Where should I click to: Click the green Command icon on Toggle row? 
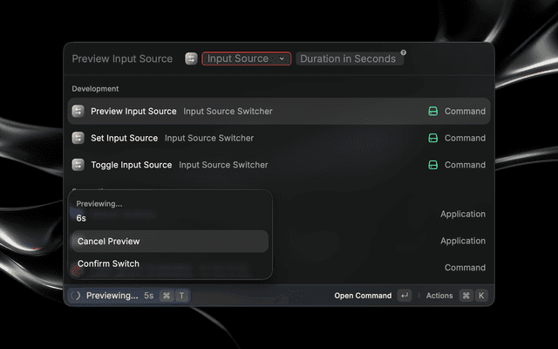tap(432, 165)
